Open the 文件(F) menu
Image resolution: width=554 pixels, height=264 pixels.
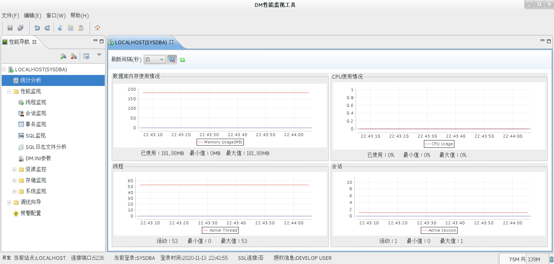pos(10,16)
